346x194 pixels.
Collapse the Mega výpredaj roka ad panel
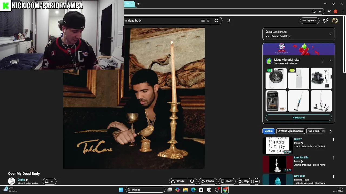[x=330, y=61]
